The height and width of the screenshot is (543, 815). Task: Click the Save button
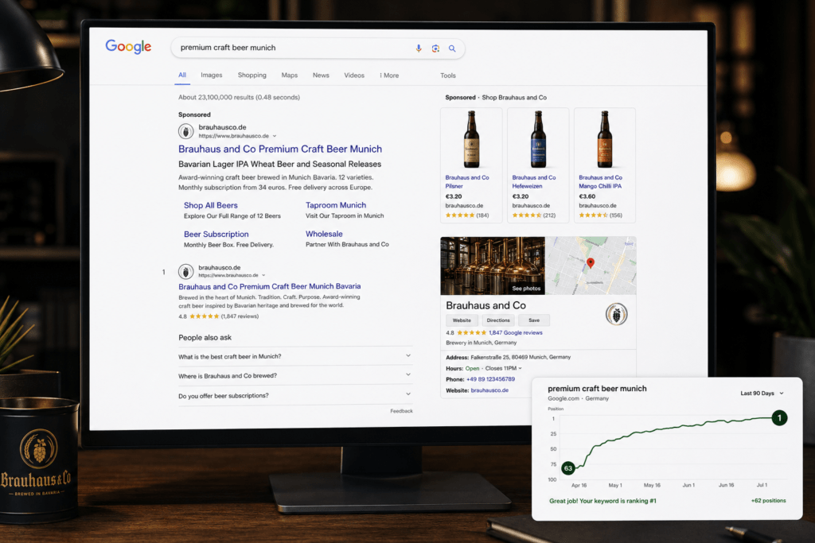coord(534,320)
